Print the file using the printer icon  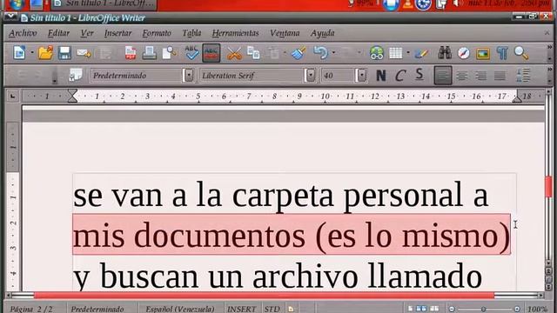pyautogui.click(x=149, y=53)
